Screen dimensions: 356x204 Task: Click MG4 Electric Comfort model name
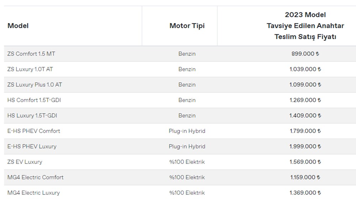point(35,177)
